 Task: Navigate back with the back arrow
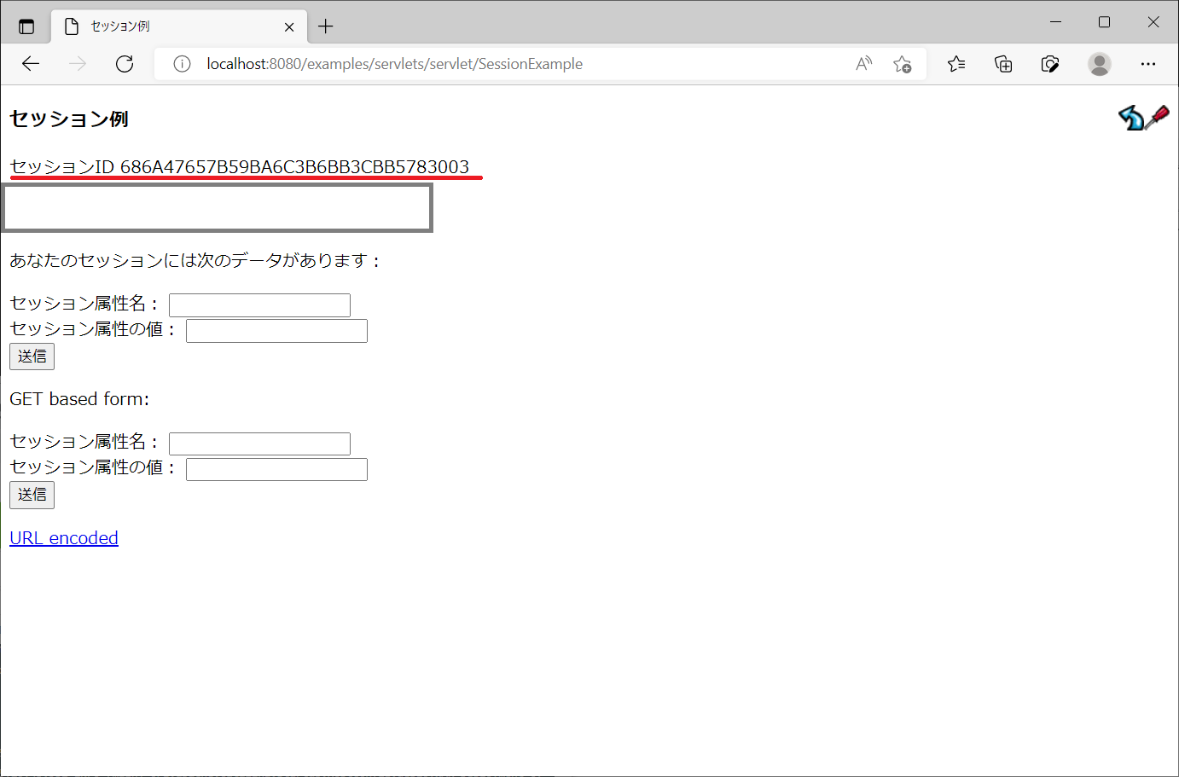(31, 63)
